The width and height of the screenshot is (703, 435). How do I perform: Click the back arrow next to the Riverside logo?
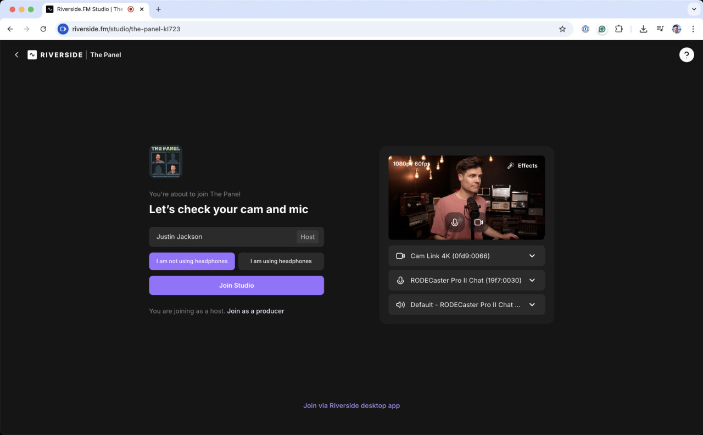tap(16, 54)
